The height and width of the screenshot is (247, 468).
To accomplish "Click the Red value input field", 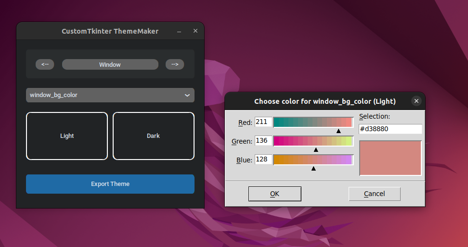I will [263, 122].
